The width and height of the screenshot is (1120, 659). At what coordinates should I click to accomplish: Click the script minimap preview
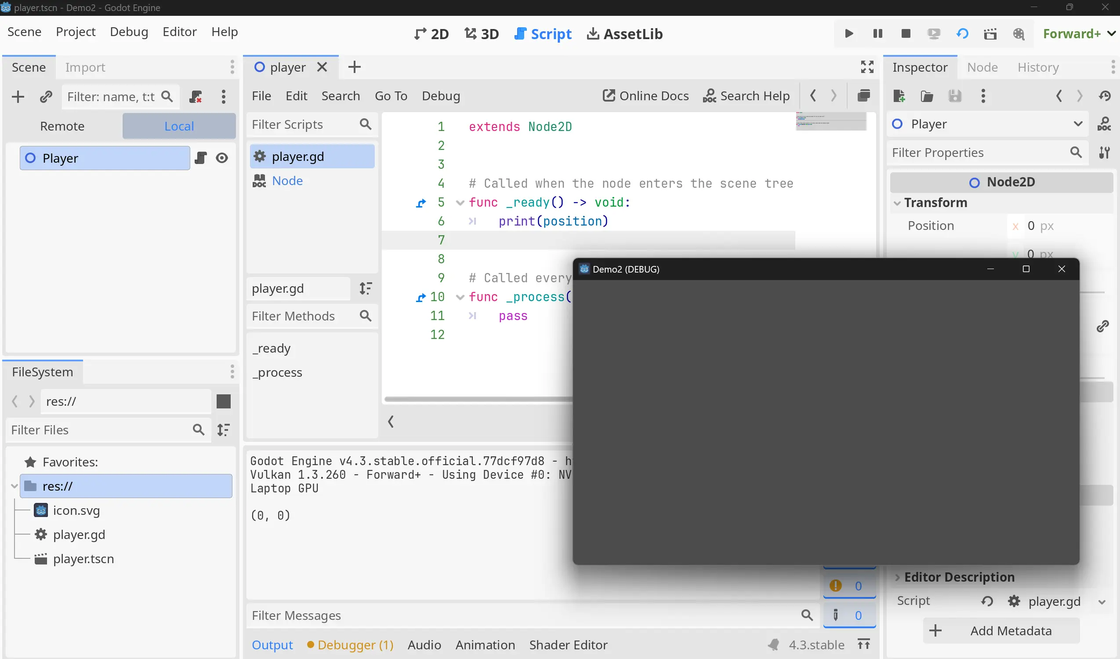point(831,121)
